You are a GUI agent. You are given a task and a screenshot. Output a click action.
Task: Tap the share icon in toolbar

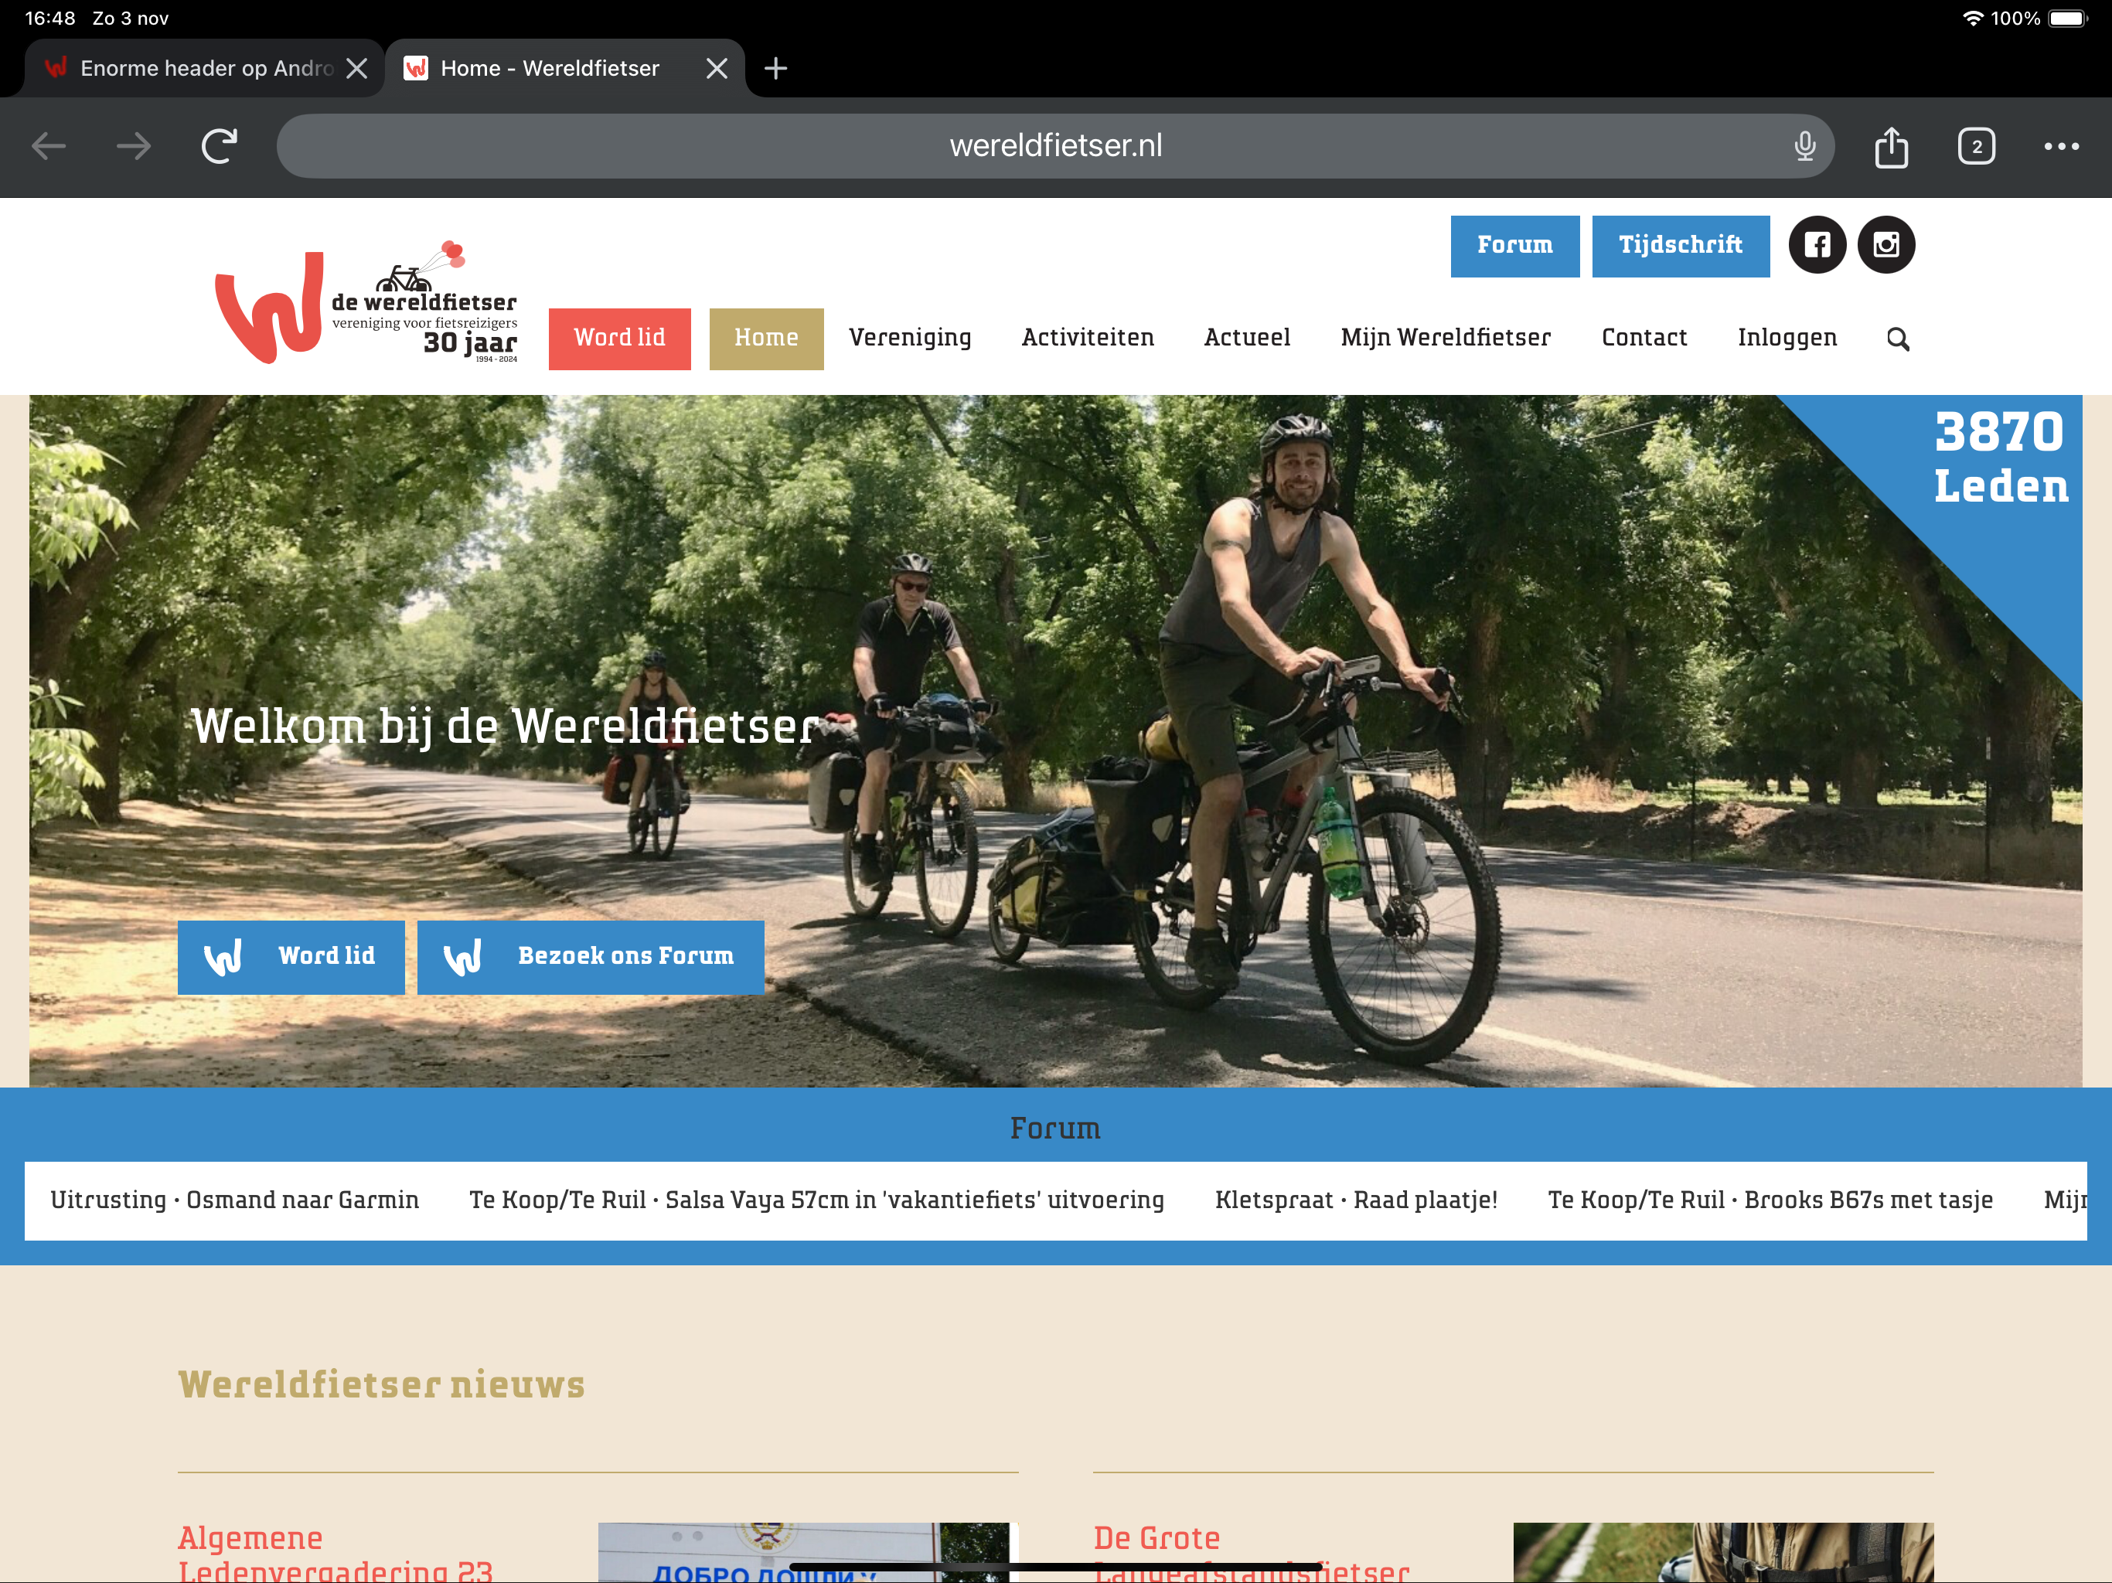1890,147
